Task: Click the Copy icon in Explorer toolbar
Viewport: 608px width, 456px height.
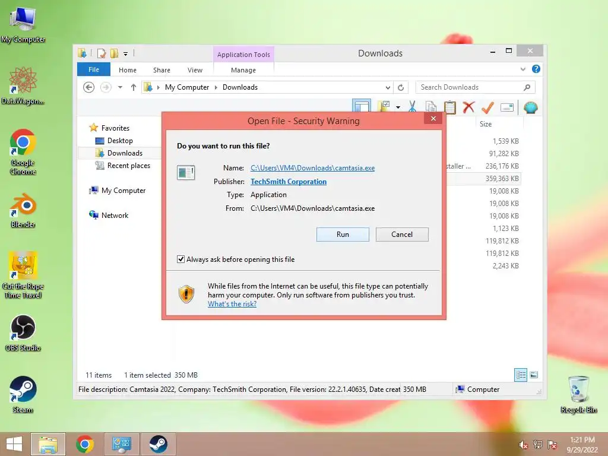Action: pyautogui.click(x=431, y=107)
